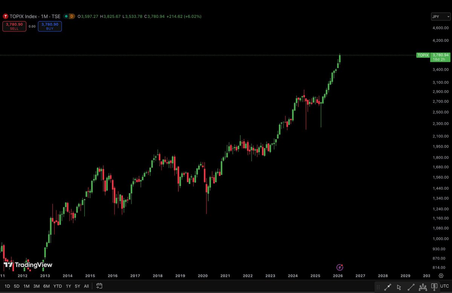This screenshot has height=293, width=452.
Task: Click the blue BUY 3,780.90 button
Action: [x=50, y=26]
